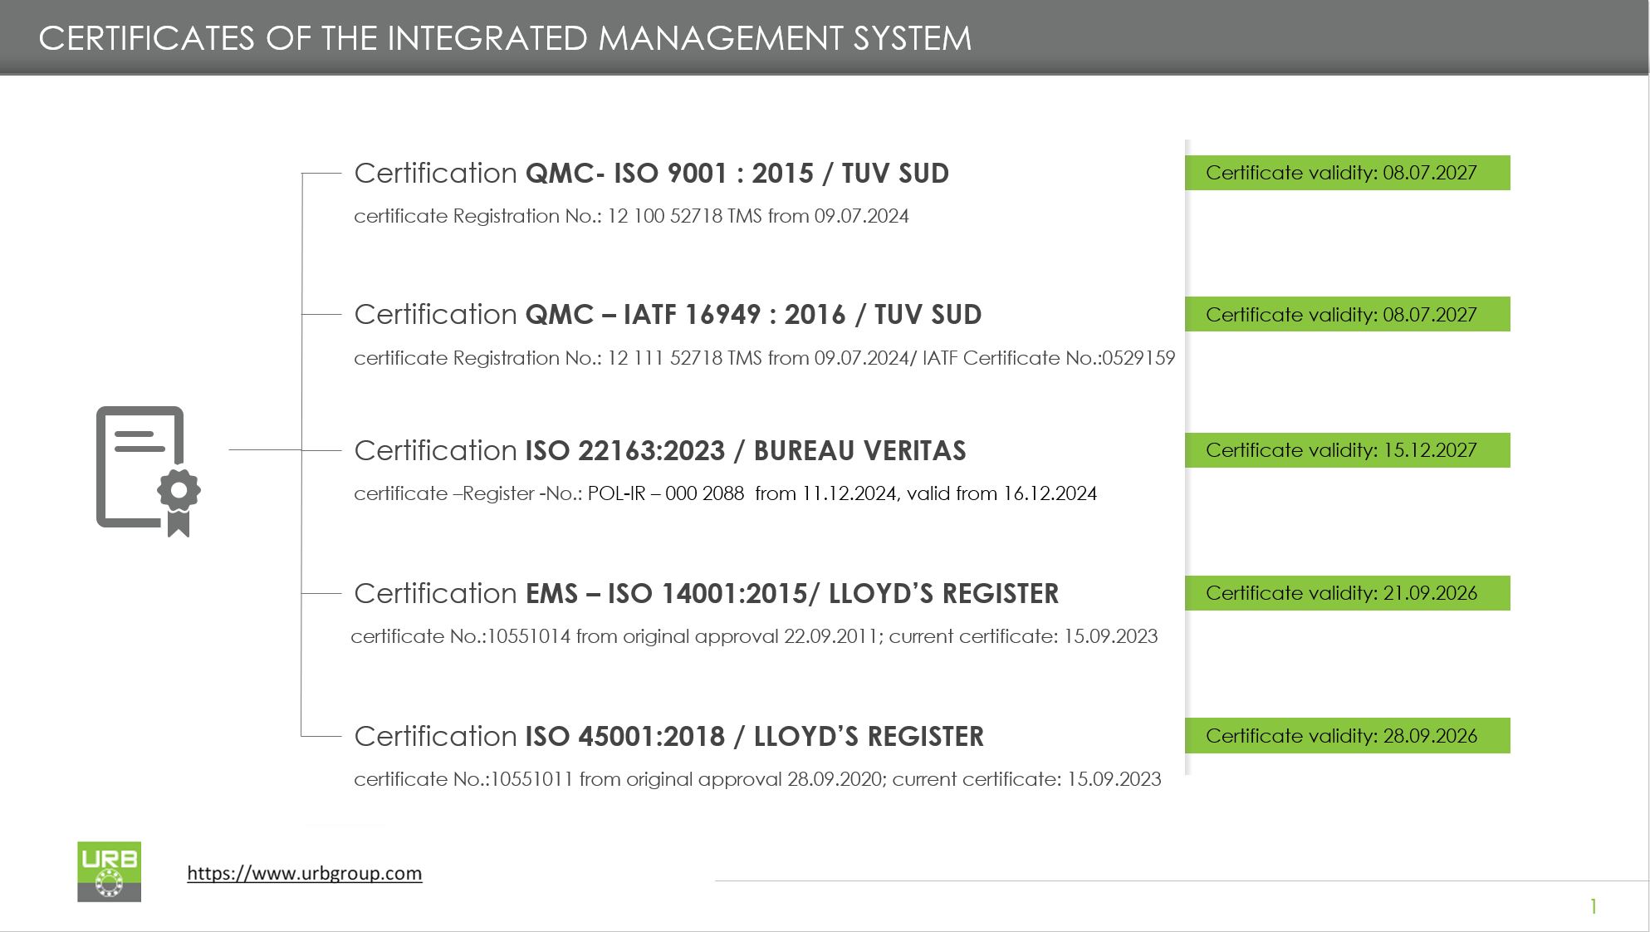Click the POL-IR 000 2088 register line
The image size is (1650, 932).
725,493
